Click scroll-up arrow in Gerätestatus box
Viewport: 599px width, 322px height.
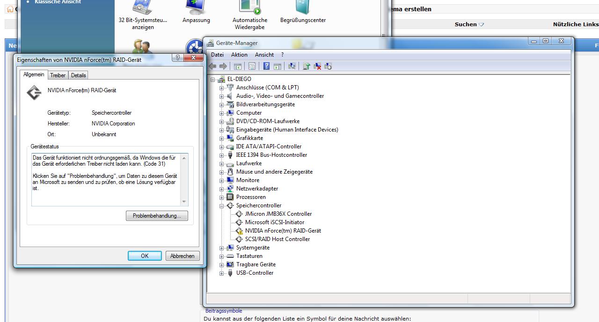pyautogui.click(x=184, y=158)
